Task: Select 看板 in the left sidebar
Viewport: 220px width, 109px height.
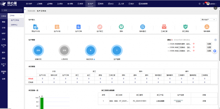Action: [4, 22]
